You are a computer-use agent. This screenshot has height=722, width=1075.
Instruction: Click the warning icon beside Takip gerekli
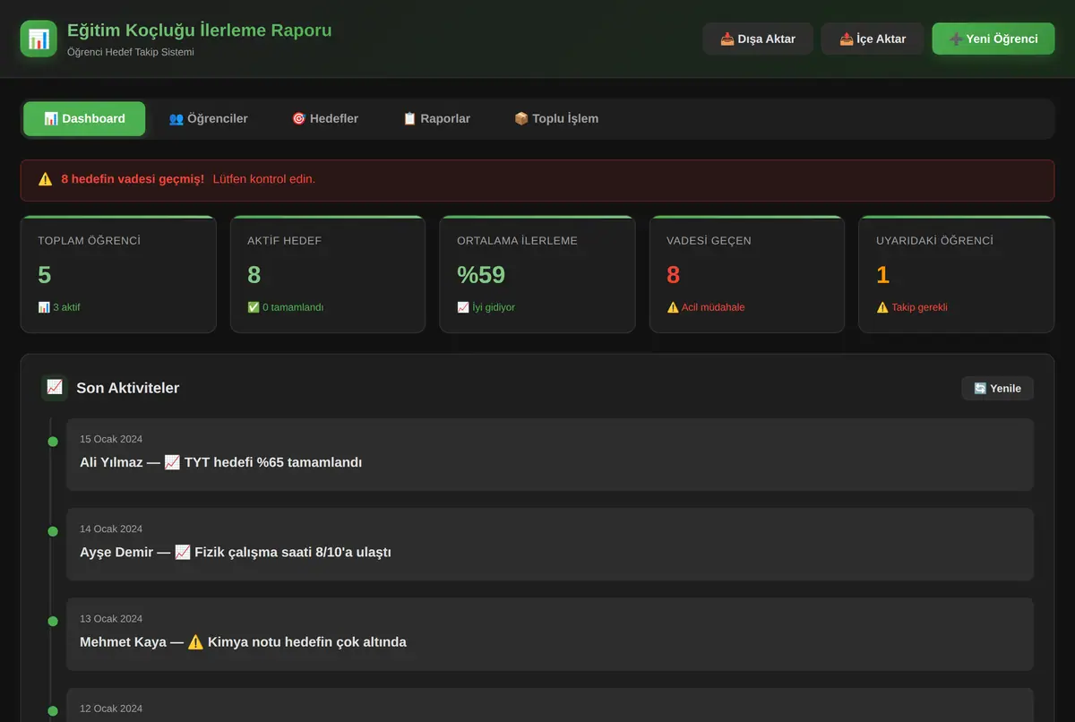[x=882, y=307]
